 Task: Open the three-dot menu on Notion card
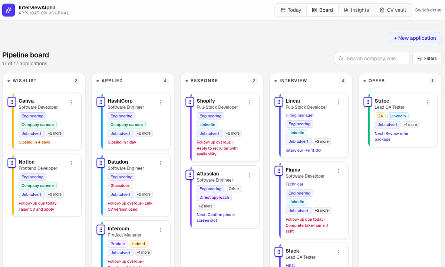click(x=72, y=163)
